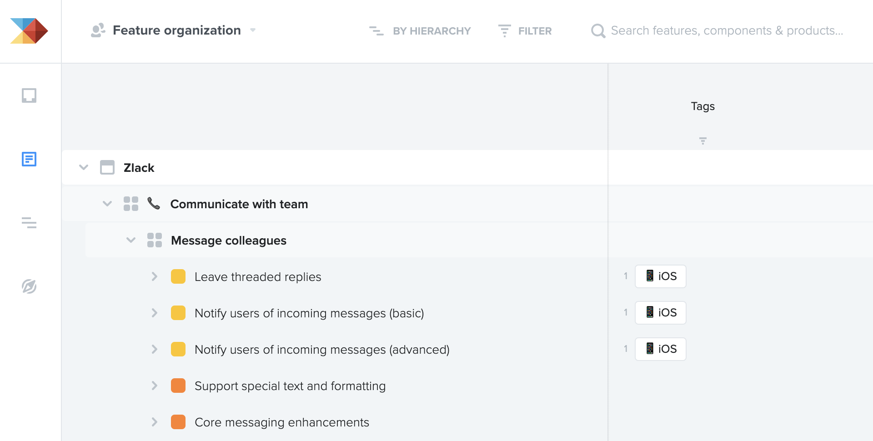Click the Zlack product window icon

(x=107, y=167)
